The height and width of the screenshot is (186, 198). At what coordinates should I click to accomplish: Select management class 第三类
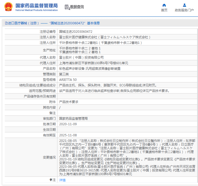(x=64, y=74)
